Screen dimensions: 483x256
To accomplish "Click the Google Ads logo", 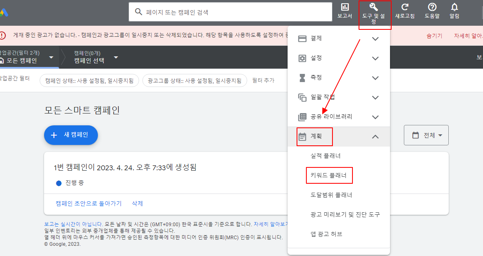I will pyautogui.click(x=4, y=13).
